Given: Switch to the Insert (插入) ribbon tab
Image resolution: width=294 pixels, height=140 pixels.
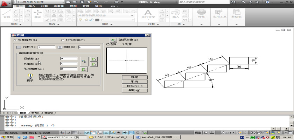Looking at the screenshot, I should coord(32,6).
